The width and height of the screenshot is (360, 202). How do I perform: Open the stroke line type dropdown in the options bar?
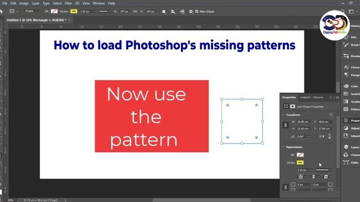click(x=105, y=11)
